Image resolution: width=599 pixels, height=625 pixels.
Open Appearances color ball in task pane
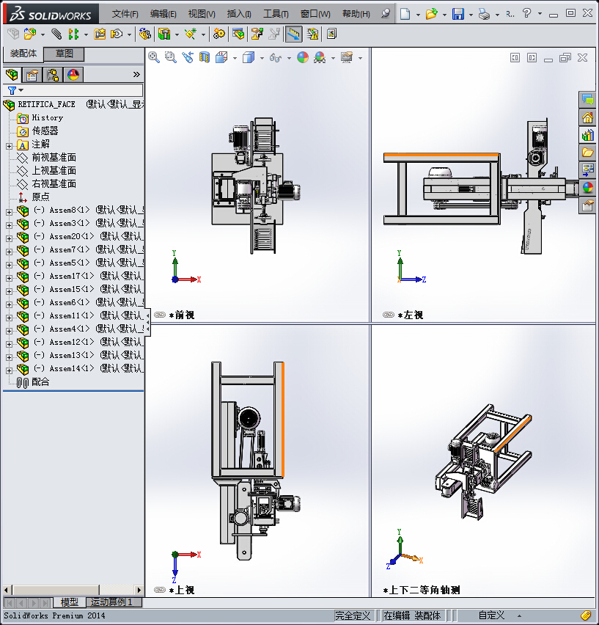[x=587, y=187]
